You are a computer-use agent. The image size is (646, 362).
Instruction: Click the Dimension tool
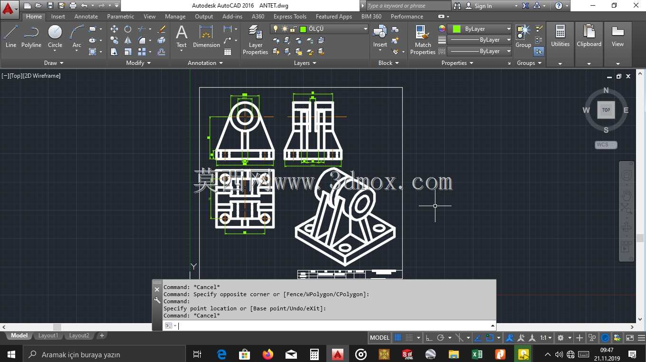(x=206, y=36)
